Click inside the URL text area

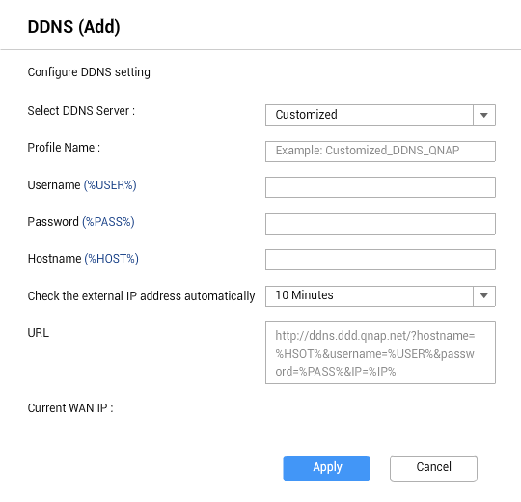(380, 352)
